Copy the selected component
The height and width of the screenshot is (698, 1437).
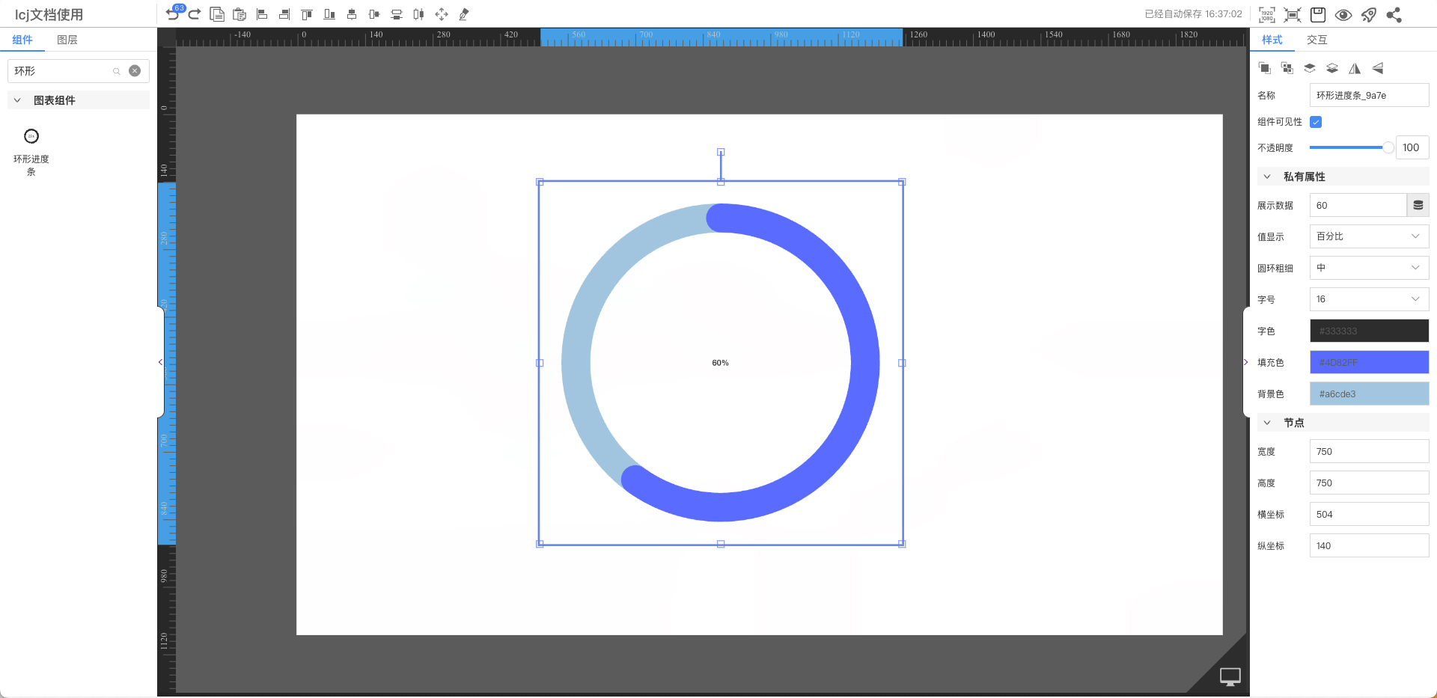pyautogui.click(x=217, y=14)
